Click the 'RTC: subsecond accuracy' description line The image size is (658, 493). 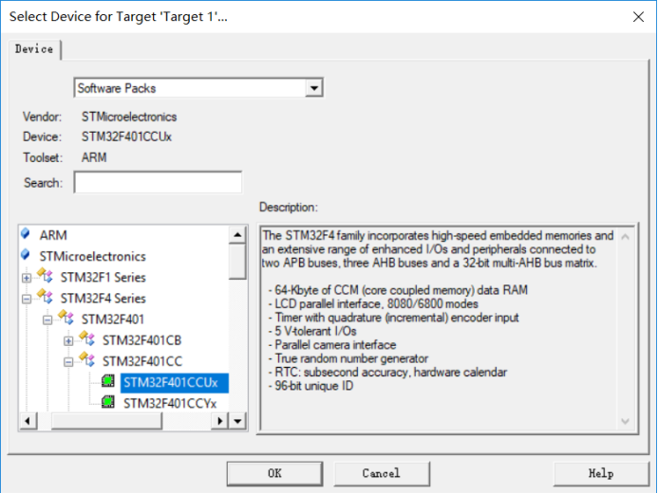[387, 372]
